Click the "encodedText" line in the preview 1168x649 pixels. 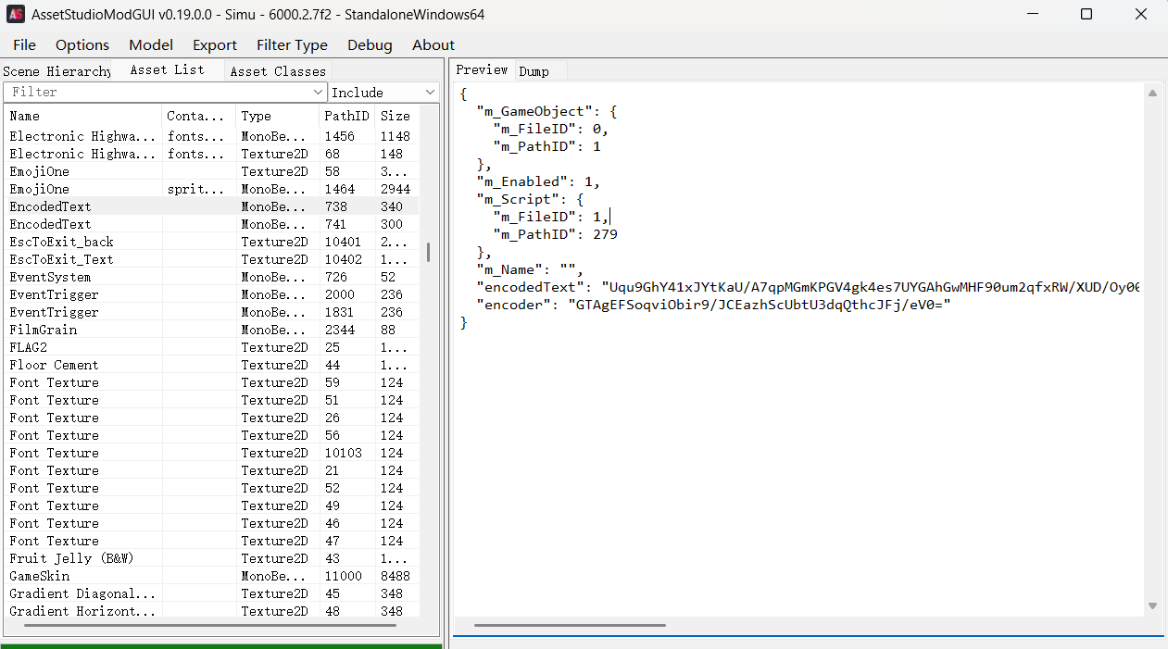tap(808, 287)
